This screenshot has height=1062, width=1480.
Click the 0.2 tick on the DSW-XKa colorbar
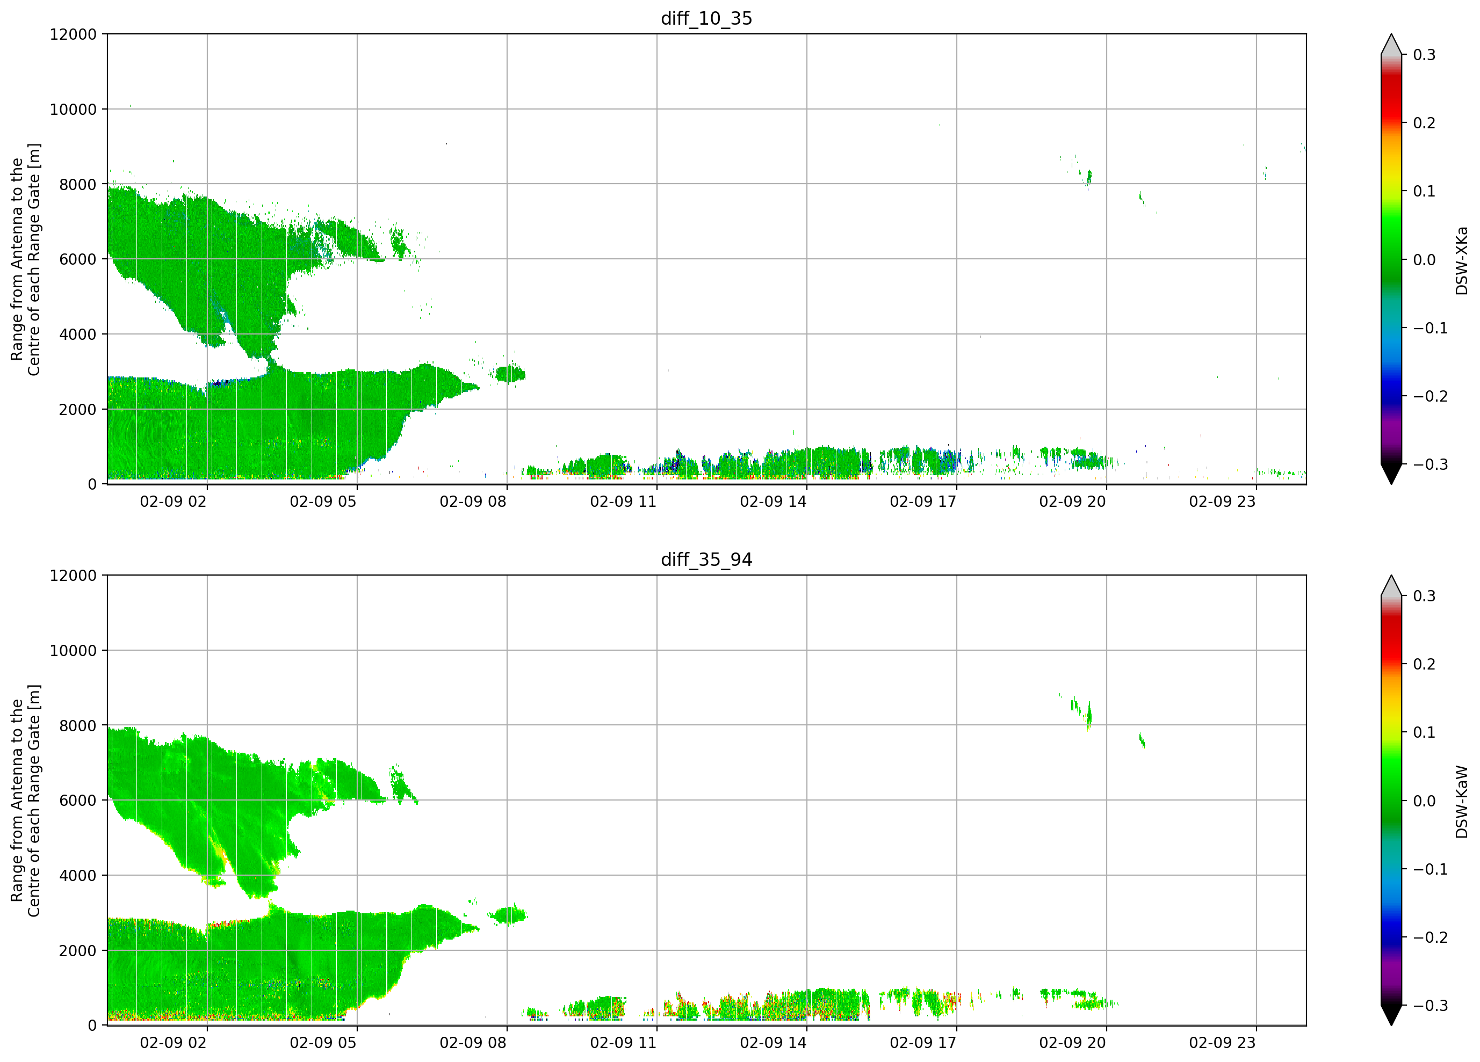click(1425, 122)
